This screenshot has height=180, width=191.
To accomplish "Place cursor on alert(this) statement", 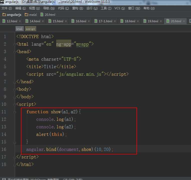I will 51,134.
